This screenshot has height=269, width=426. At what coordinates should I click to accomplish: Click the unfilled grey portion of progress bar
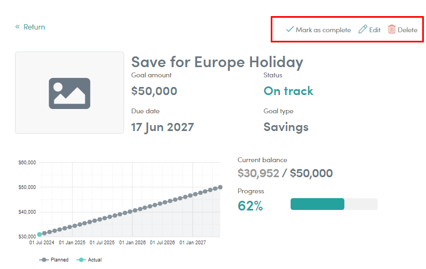coord(361,204)
